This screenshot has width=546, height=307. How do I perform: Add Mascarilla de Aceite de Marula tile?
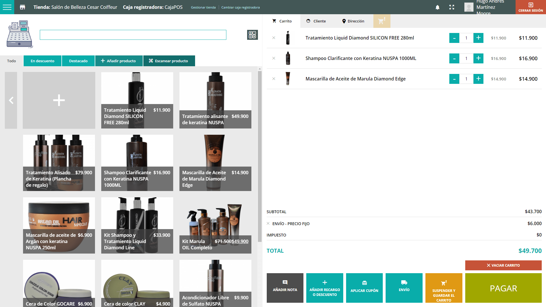coord(215,163)
